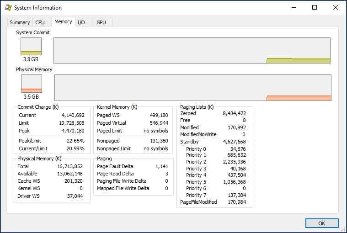This screenshot has height=233, width=347.
Task: Switch to the Summary tab
Action: [x=20, y=22]
